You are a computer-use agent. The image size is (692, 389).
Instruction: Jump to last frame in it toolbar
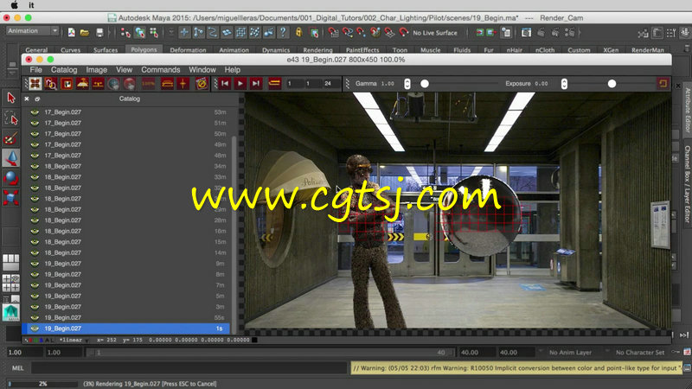(256, 83)
